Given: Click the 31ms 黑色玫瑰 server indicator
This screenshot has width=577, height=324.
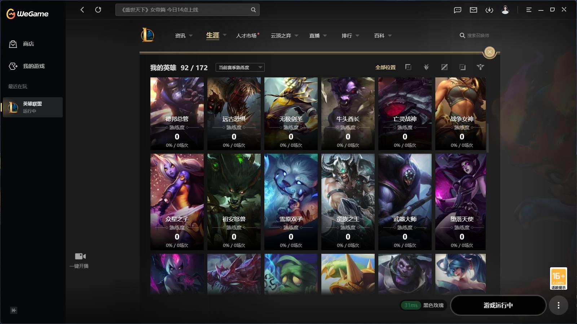Looking at the screenshot, I should coord(424,305).
